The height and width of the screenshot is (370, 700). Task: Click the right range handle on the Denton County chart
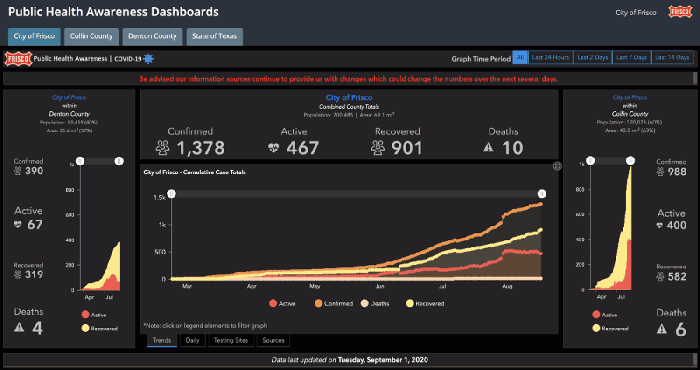pos(119,161)
